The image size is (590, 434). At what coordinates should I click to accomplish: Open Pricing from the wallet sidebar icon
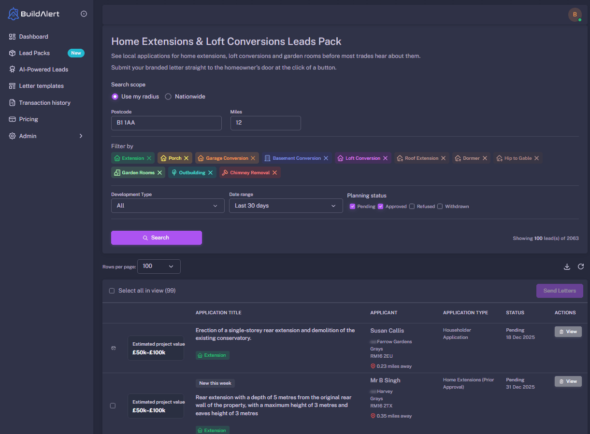[12, 119]
